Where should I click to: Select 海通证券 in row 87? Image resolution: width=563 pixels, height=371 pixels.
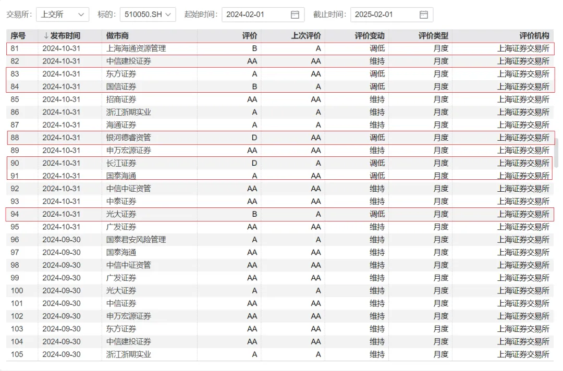(x=121, y=125)
